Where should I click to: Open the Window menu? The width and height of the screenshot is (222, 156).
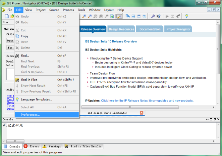click(94, 10)
